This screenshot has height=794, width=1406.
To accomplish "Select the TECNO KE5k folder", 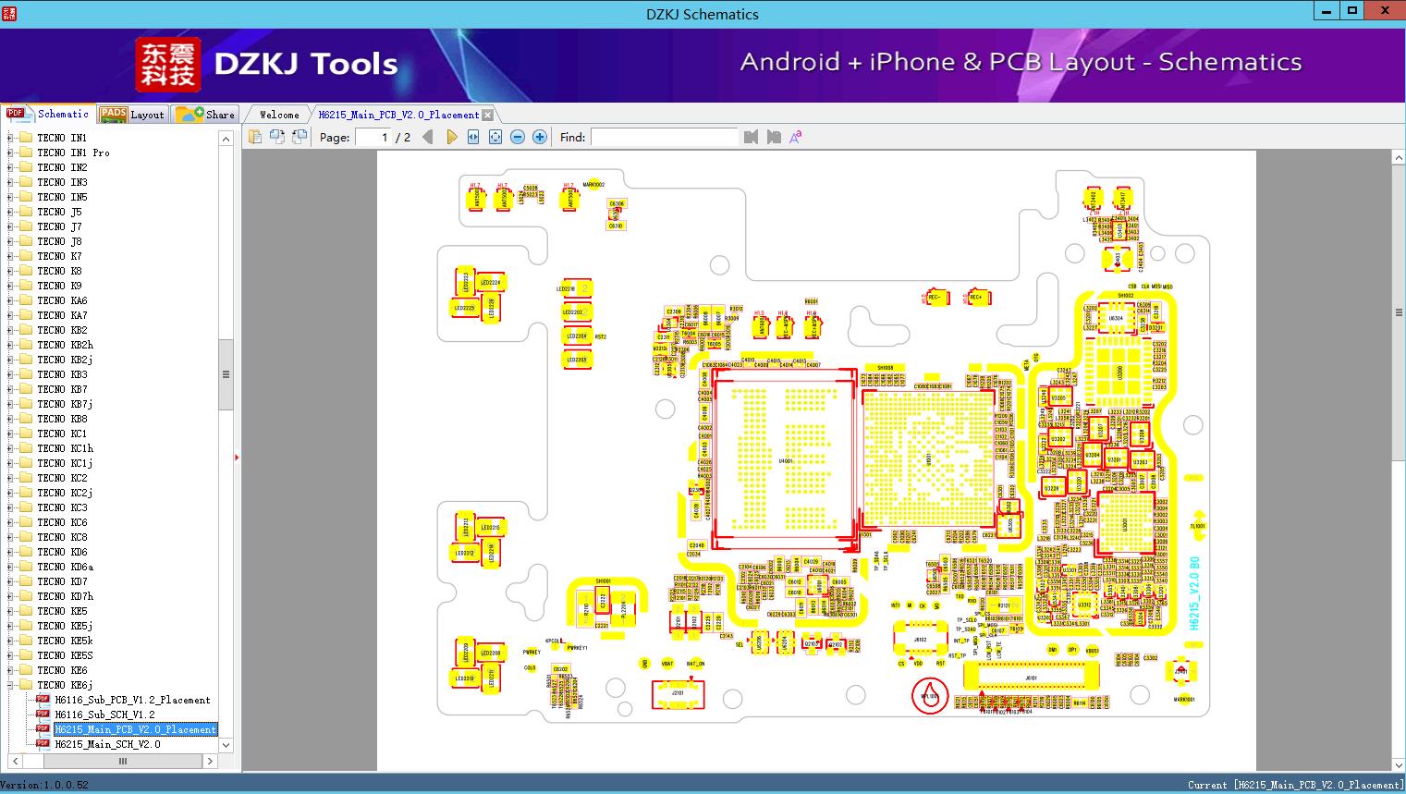I will (65, 641).
